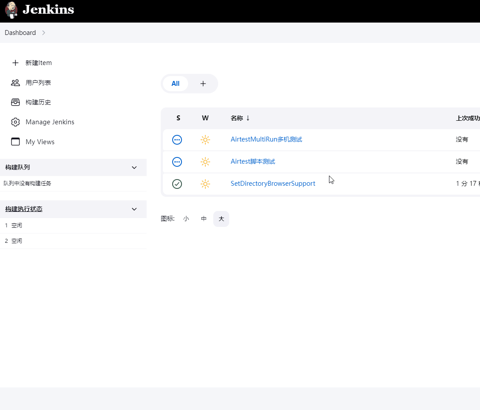This screenshot has width=480, height=410.
Task: Click the plus icon beside 新建Item
Action: pyautogui.click(x=15, y=63)
